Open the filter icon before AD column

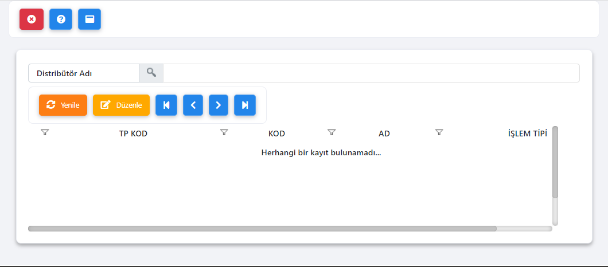click(x=331, y=132)
